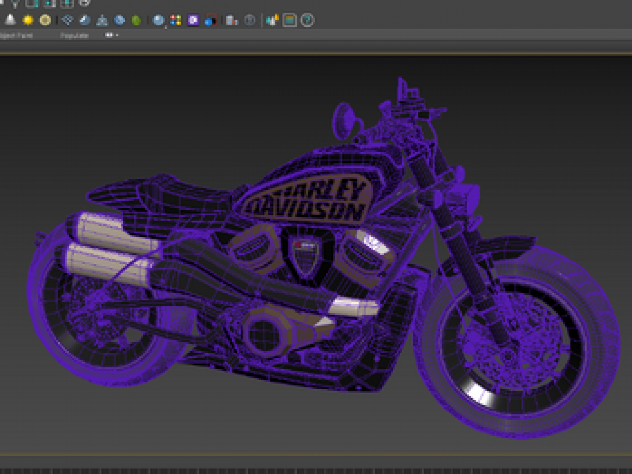Click the blue diamond mesh icon
The image size is (632, 474).
click(x=68, y=20)
